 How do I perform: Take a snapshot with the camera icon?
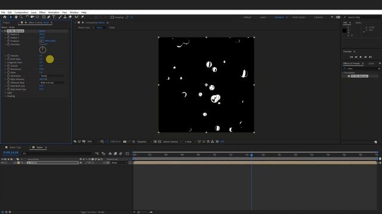(x=125, y=141)
